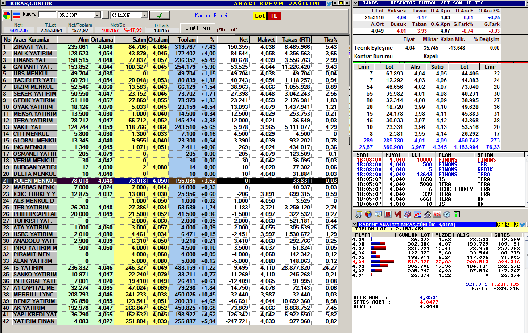Open the pie chart view of broker distribution
528x333 pixels.
coord(7,15)
